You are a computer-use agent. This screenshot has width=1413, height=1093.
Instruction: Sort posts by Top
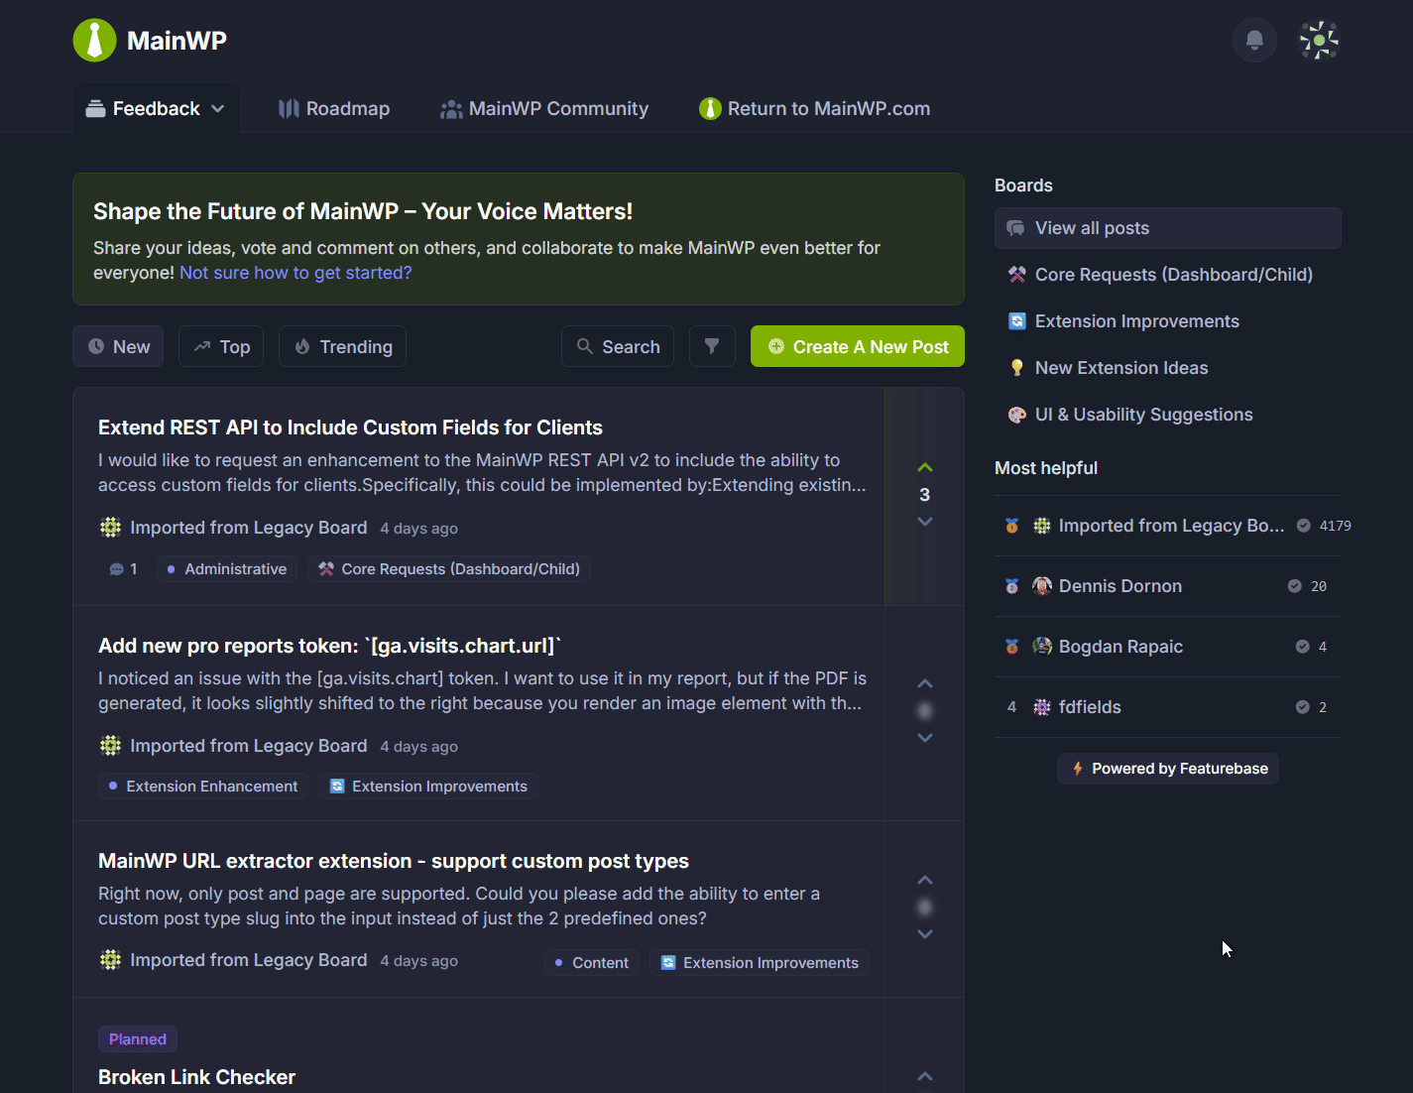(x=221, y=346)
